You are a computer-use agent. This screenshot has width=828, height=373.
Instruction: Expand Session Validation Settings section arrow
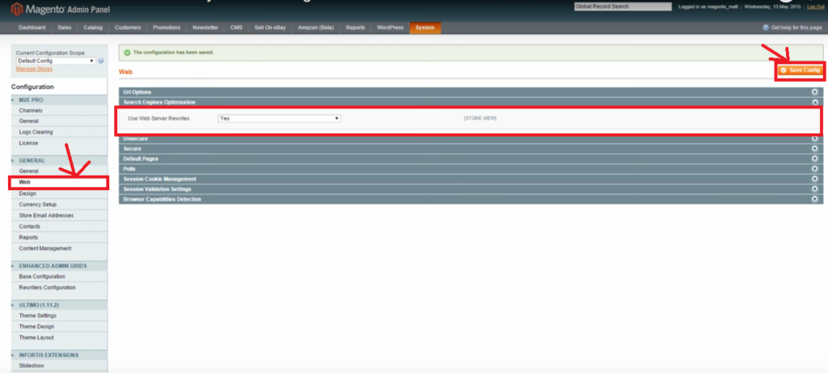tap(815, 189)
